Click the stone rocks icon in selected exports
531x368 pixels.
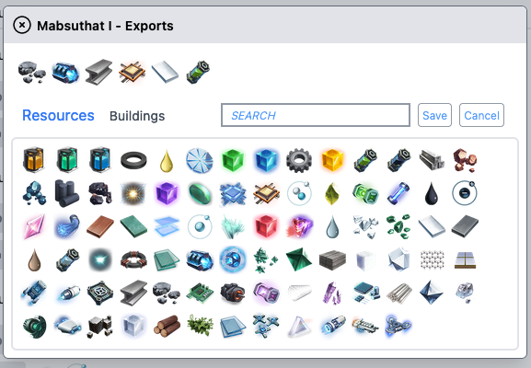click(x=32, y=72)
